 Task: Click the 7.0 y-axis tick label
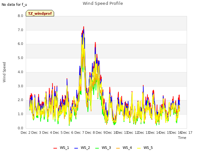(20, 30)
